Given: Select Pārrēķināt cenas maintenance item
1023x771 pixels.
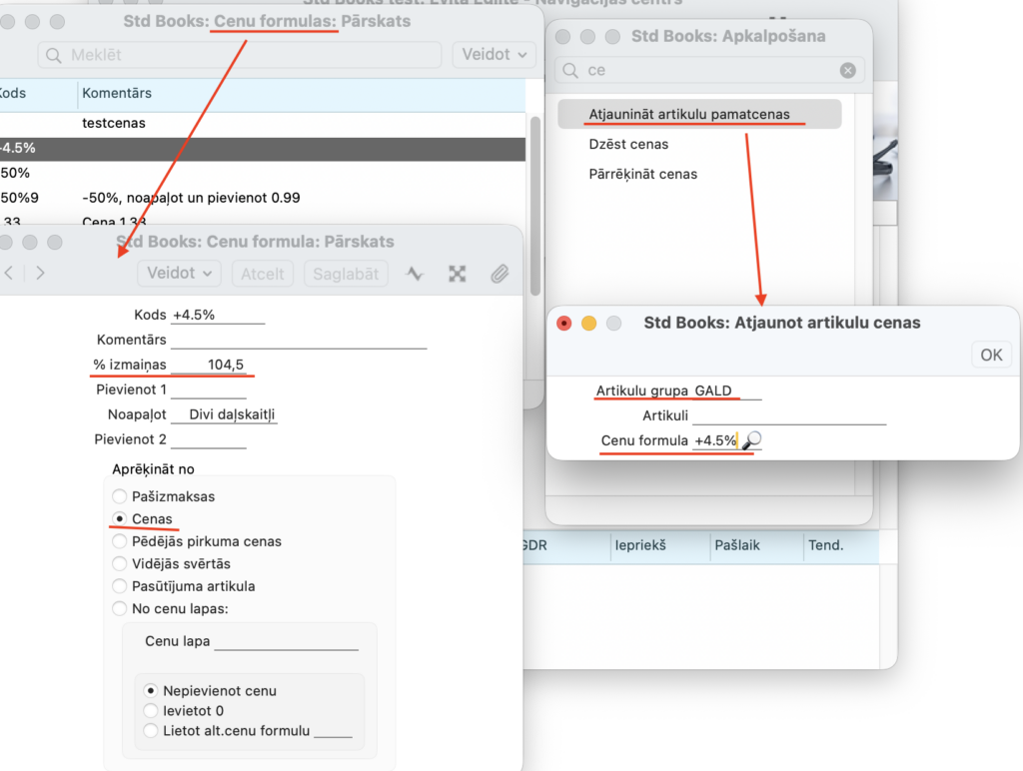Looking at the screenshot, I should [642, 174].
